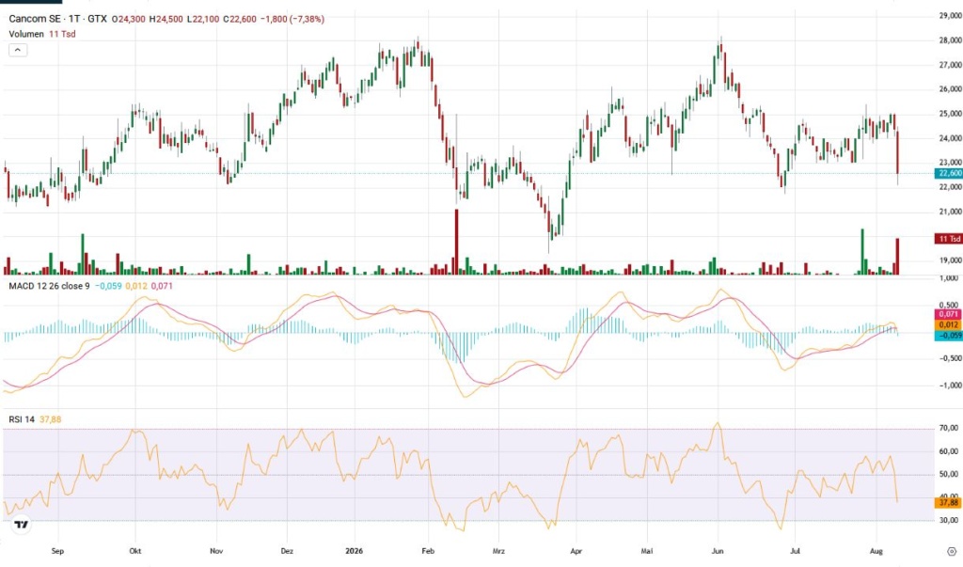Click the 28,000 price scale label
Viewport: 963px width, 567px height.
point(950,40)
